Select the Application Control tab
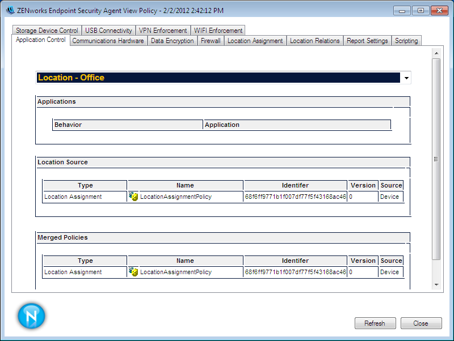The width and height of the screenshot is (454, 341). (41, 40)
